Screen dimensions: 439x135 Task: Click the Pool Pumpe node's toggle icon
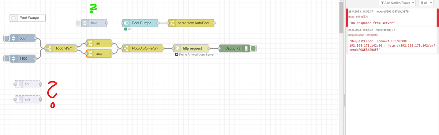point(126,23)
